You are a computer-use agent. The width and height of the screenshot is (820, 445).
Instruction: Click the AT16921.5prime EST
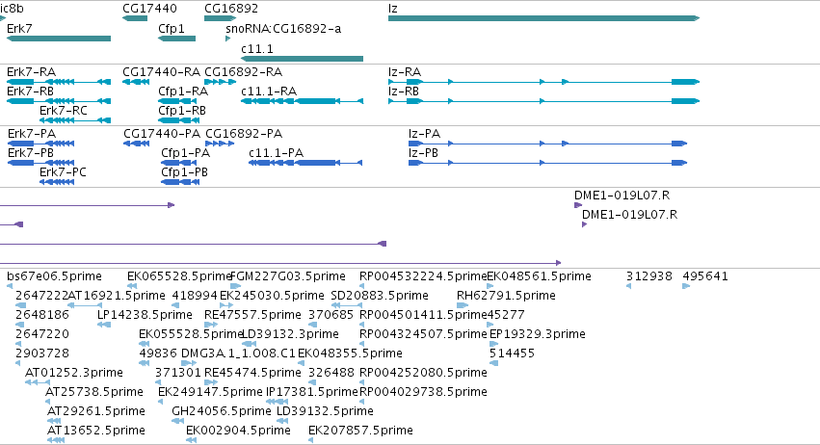pos(85,306)
